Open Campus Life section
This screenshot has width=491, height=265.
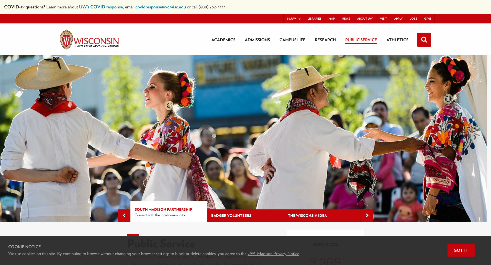292,40
